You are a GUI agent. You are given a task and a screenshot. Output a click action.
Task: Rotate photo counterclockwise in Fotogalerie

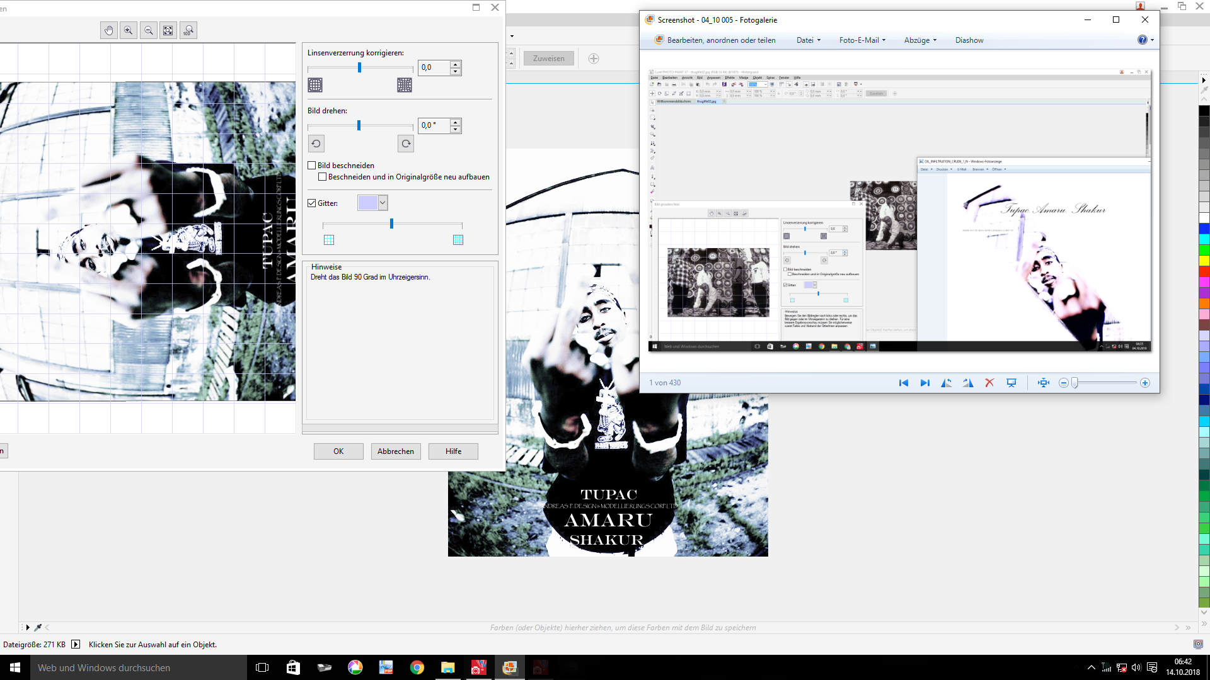pos(947,383)
